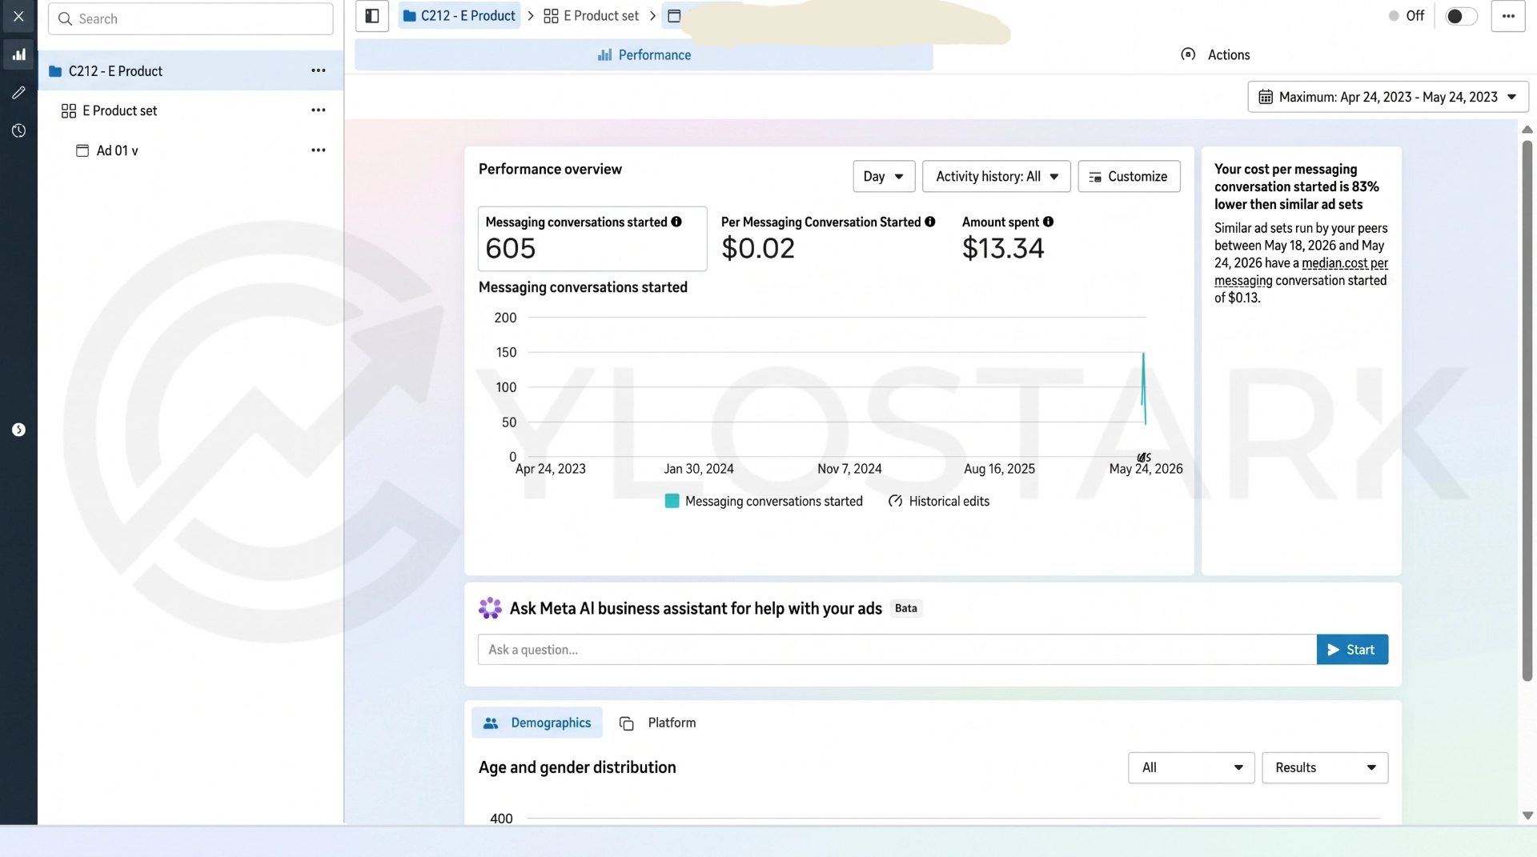This screenshot has width=1537, height=857.
Task: Go to C212 - E Product breadcrumb
Action: (459, 16)
